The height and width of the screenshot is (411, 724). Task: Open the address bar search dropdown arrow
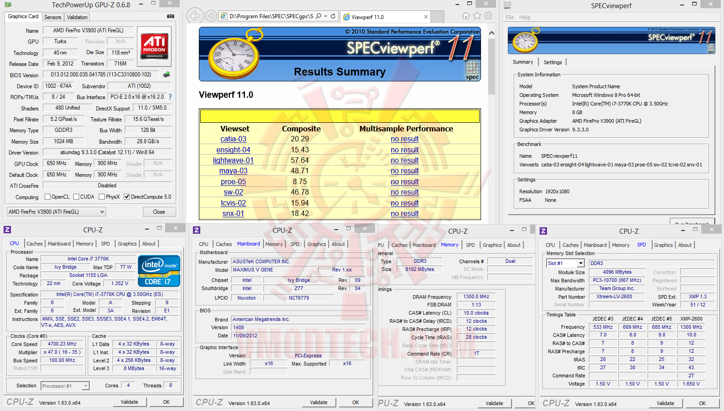[326, 16]
